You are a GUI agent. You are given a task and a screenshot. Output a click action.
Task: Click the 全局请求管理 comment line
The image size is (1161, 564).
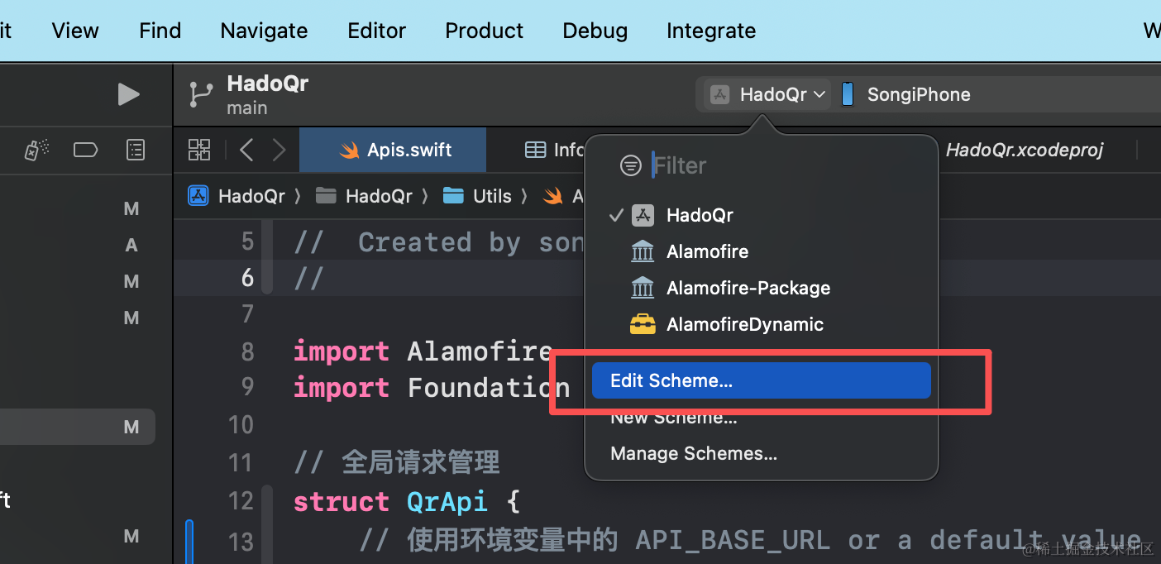[397, 462]
